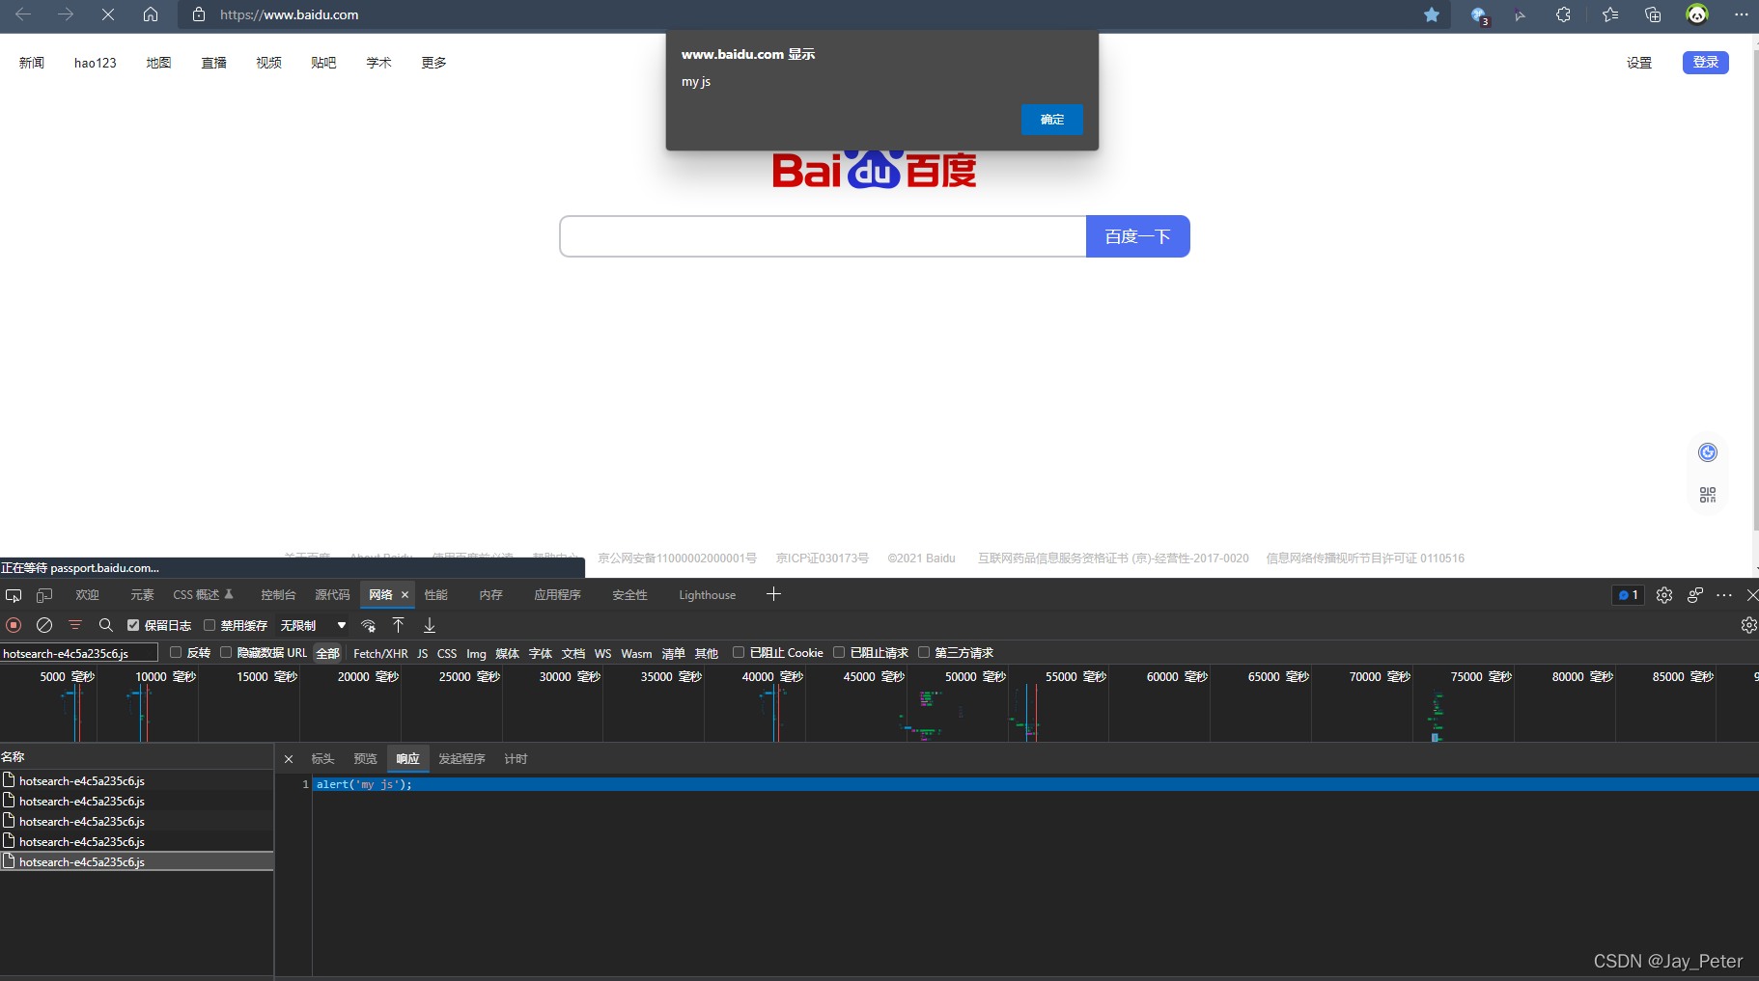Toggle the network filter funnel icon
Image resolution: width=1759 pixels, height=981 pixels.
tap(75, 625)
